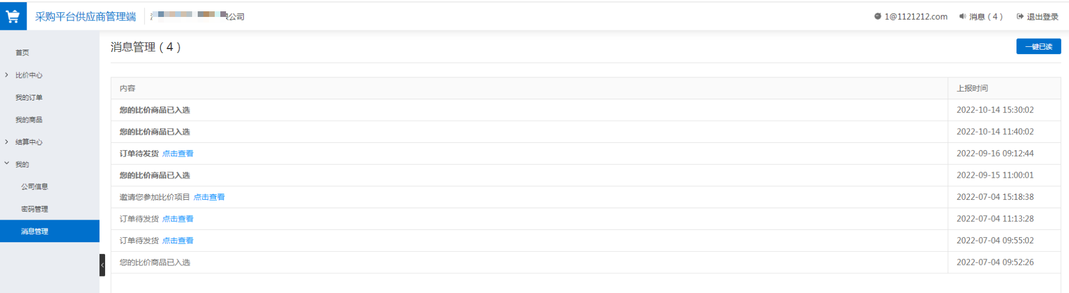Expand the 结算中心 menu chevron
The height and width of the screenshot is (293, 1069).
[x=7, y=142]
